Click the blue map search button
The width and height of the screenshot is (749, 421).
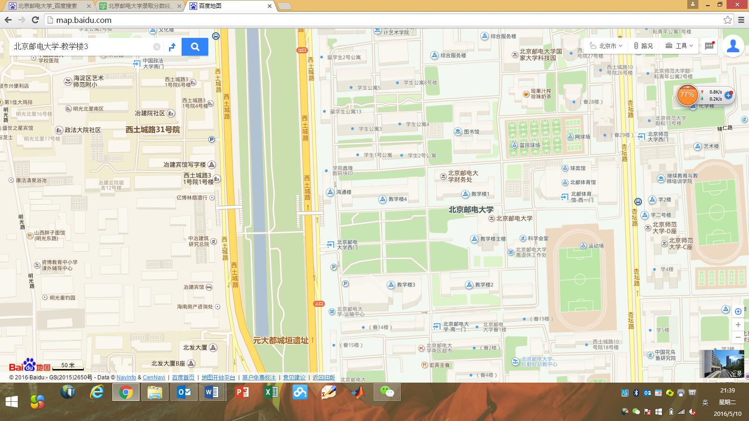[195, 47]
